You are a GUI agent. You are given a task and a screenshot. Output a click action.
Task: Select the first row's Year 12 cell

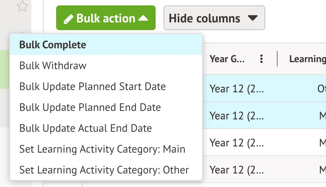[237, 88]
